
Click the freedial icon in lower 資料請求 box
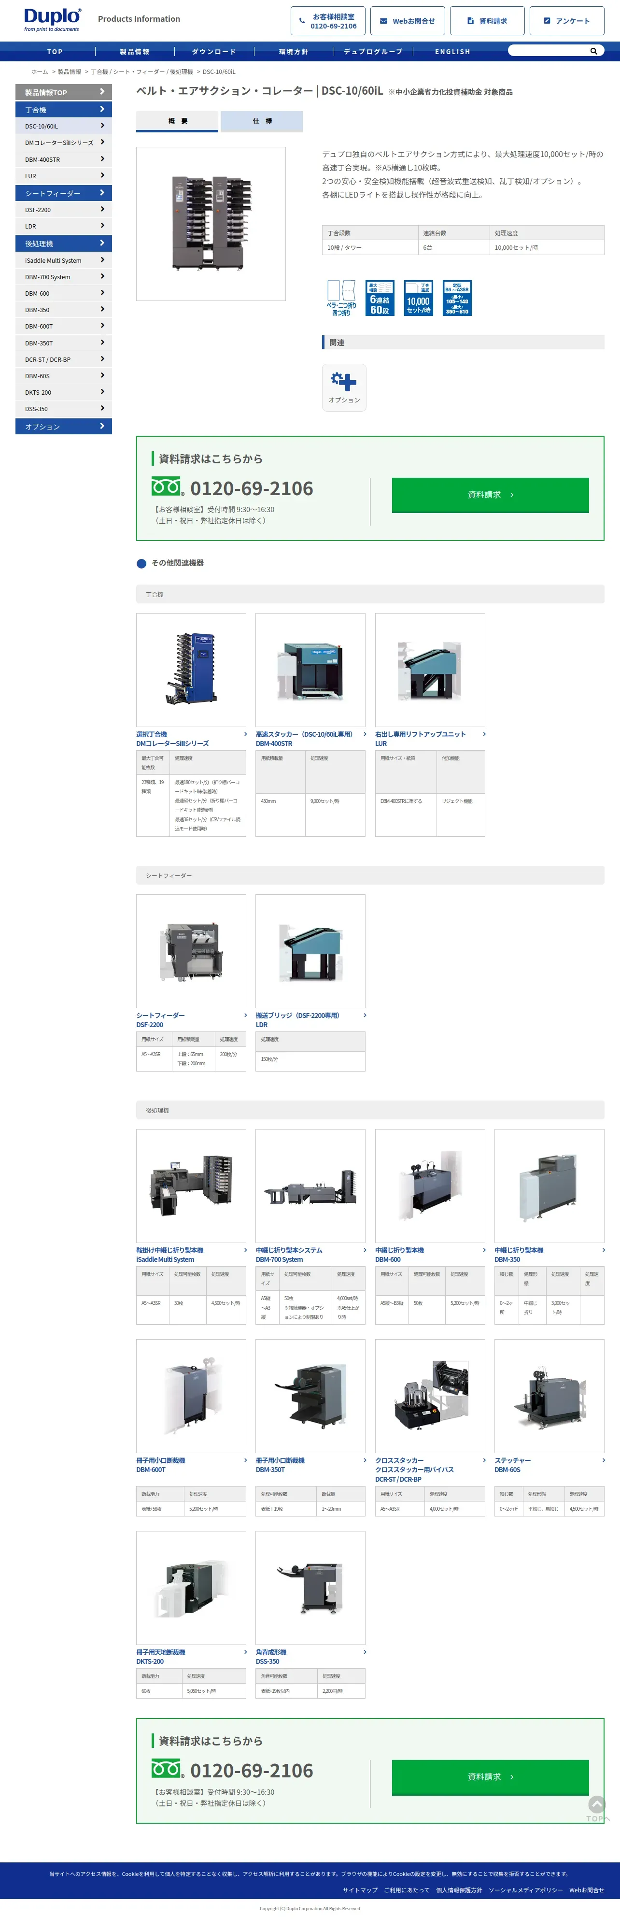tap(167, 1768)
